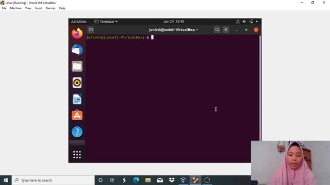
Task: Open the terminal hamburger menu
Action: click(x=226, y=30)
